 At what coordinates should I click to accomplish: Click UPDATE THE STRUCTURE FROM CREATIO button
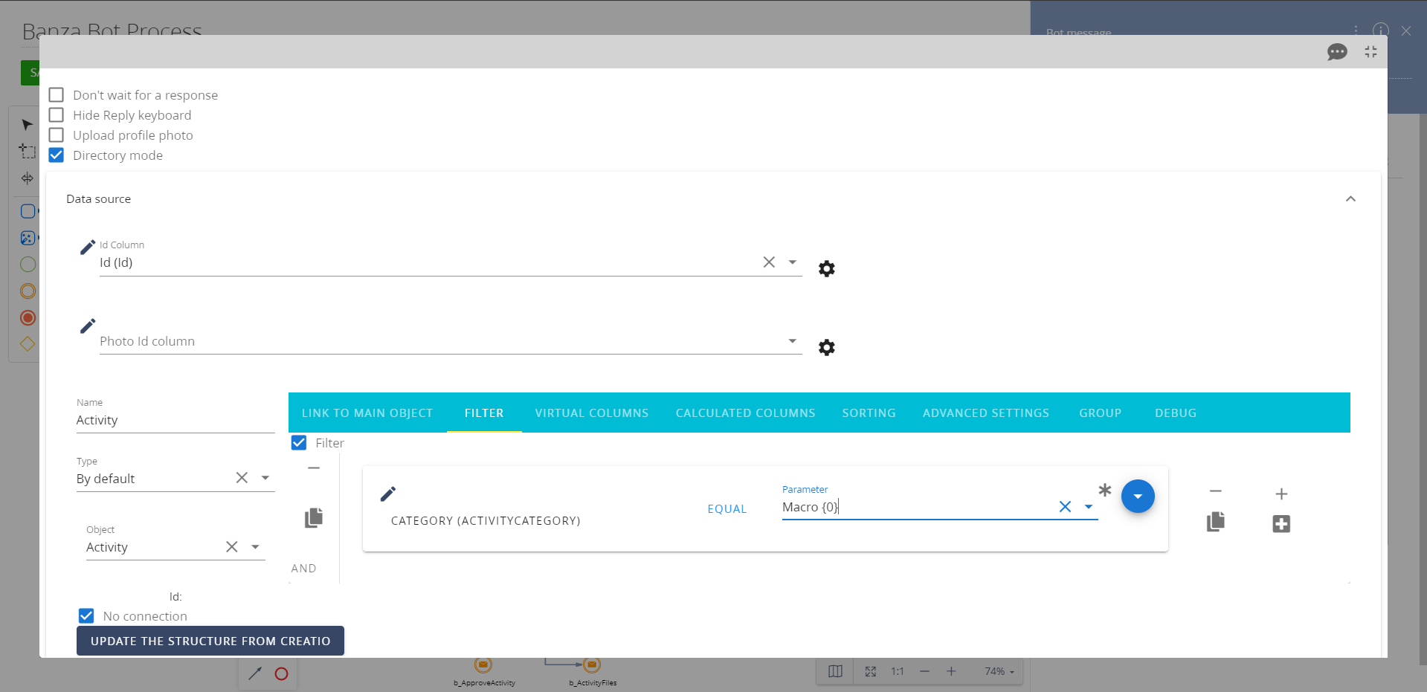210,640
